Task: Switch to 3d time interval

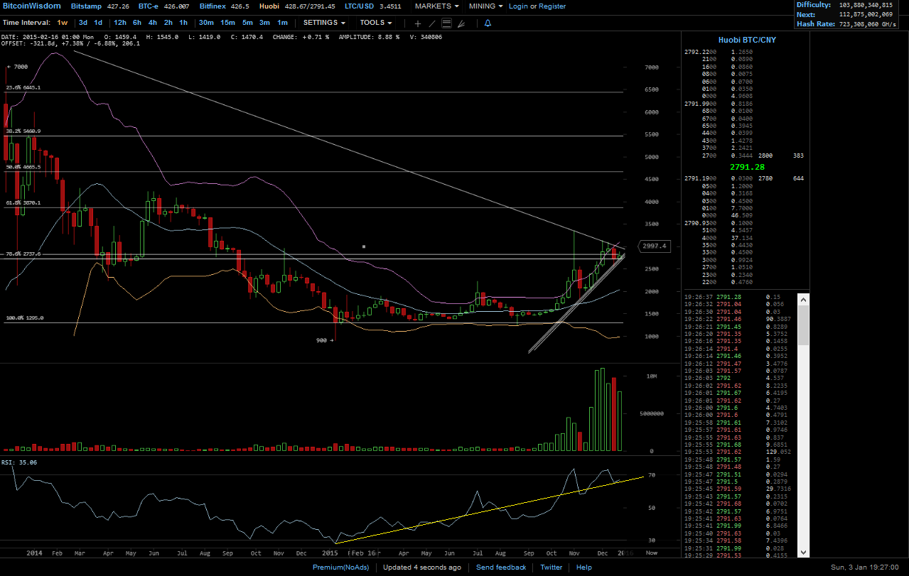Action: point(83,23)
